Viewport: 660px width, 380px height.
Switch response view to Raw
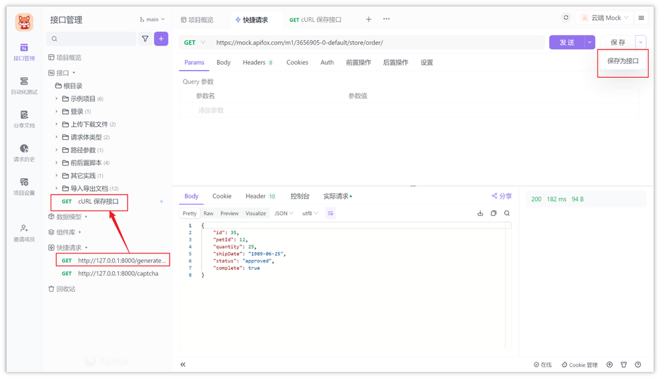tap(208, 213)
